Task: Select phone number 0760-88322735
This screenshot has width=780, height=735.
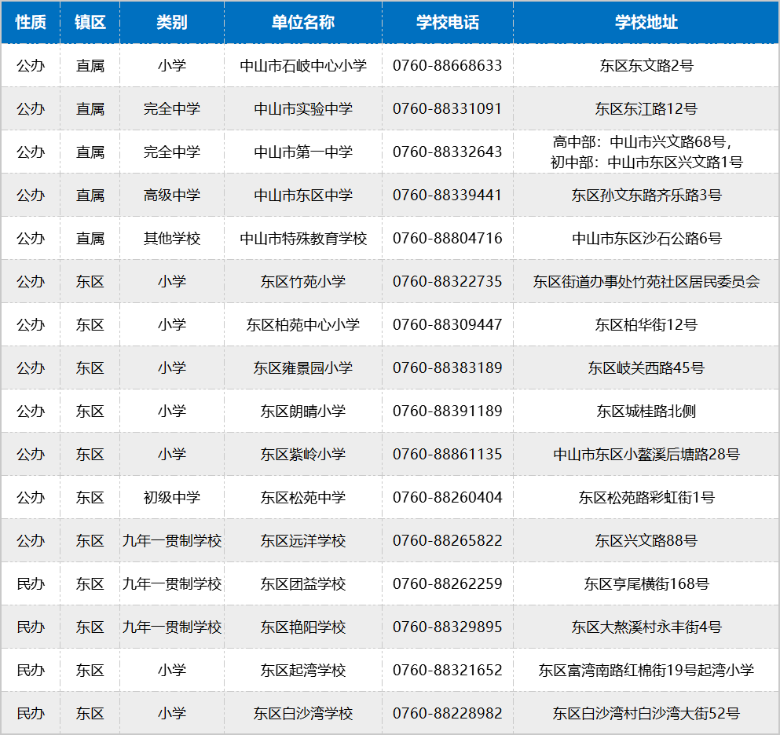Action: coord(448,282)
